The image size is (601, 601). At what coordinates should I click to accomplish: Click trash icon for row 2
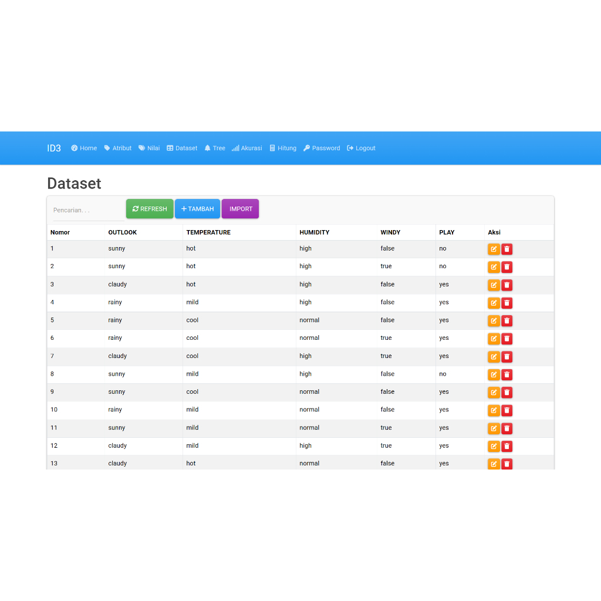507,267
